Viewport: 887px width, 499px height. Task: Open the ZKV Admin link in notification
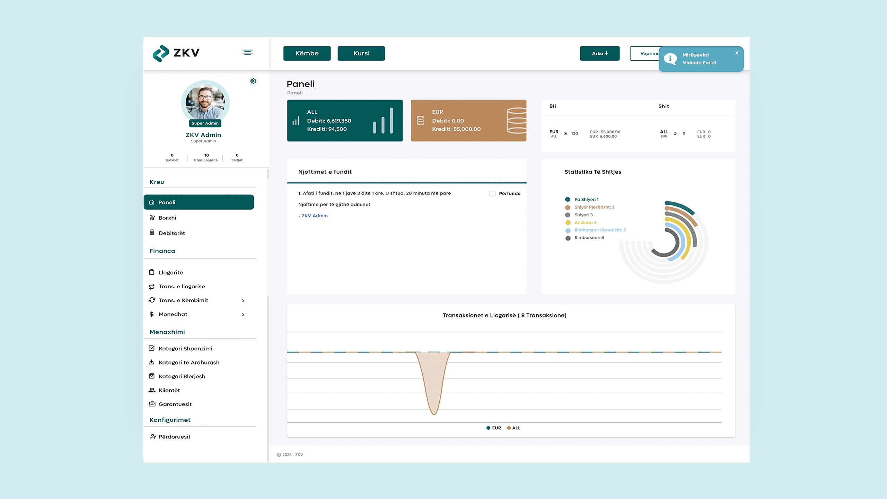click(314, 216)
